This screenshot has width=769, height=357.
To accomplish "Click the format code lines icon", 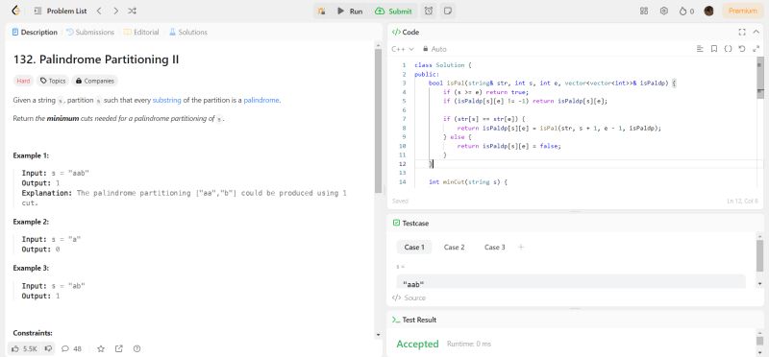I will 700,49.
